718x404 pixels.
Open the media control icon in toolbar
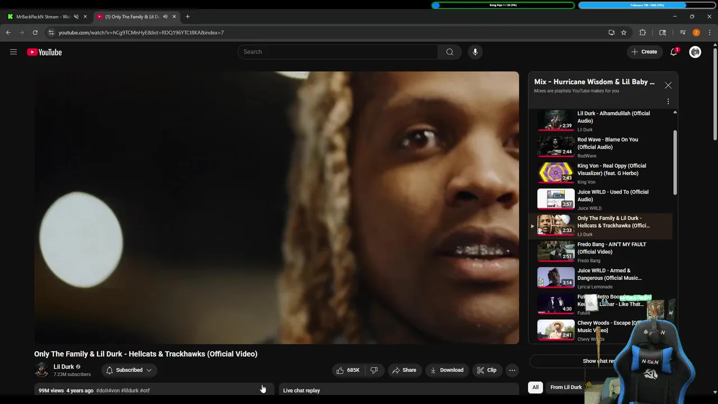pyautogui.click(x=683, y=33)
